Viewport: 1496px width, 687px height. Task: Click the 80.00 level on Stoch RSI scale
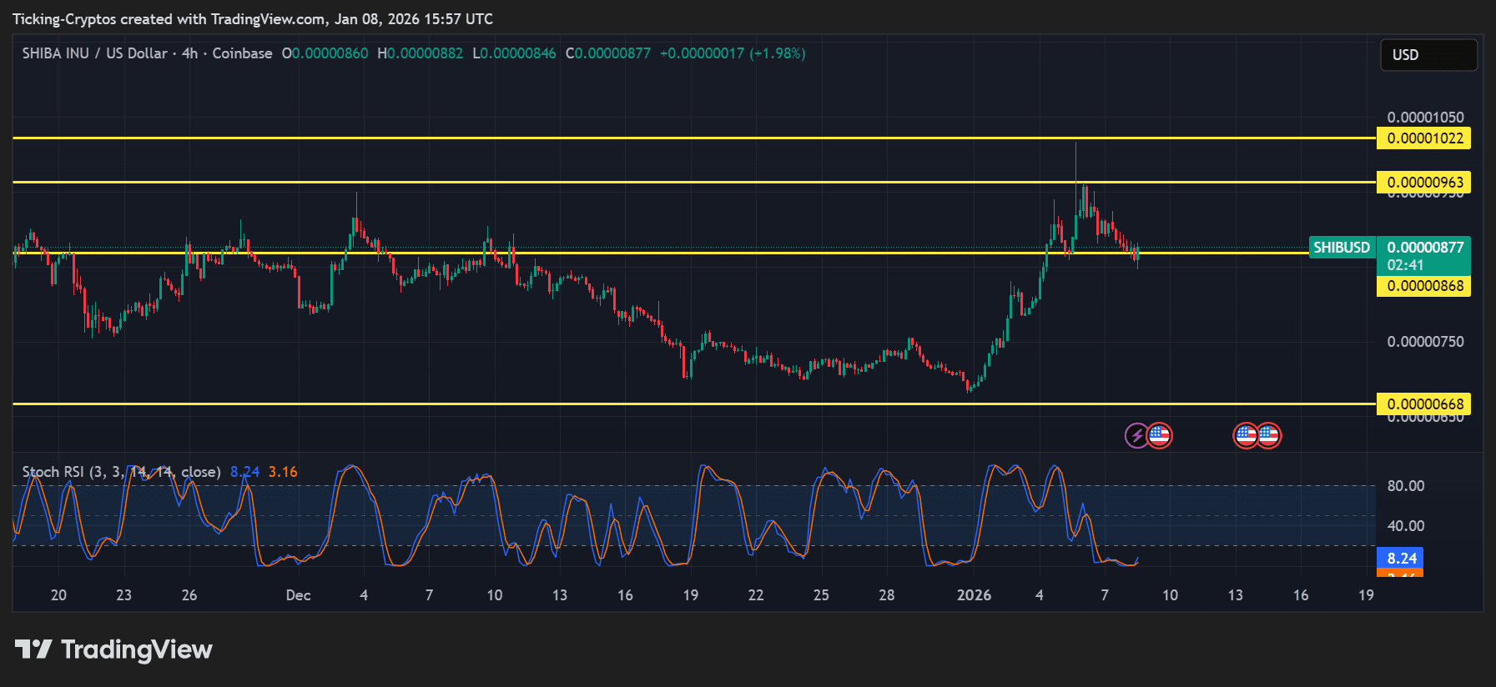pos(1405,486)
